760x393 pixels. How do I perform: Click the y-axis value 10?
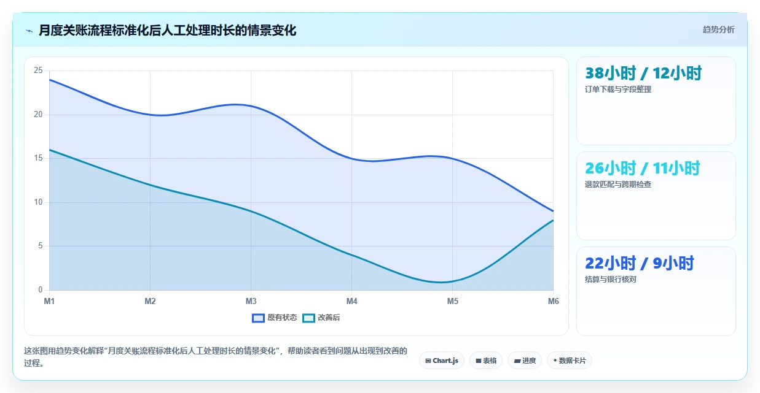click(x=38, y=202)
